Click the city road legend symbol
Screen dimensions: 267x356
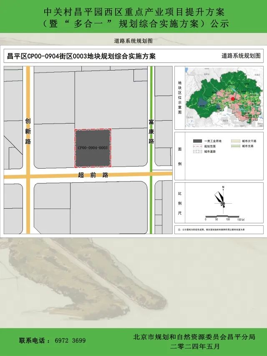197,152
